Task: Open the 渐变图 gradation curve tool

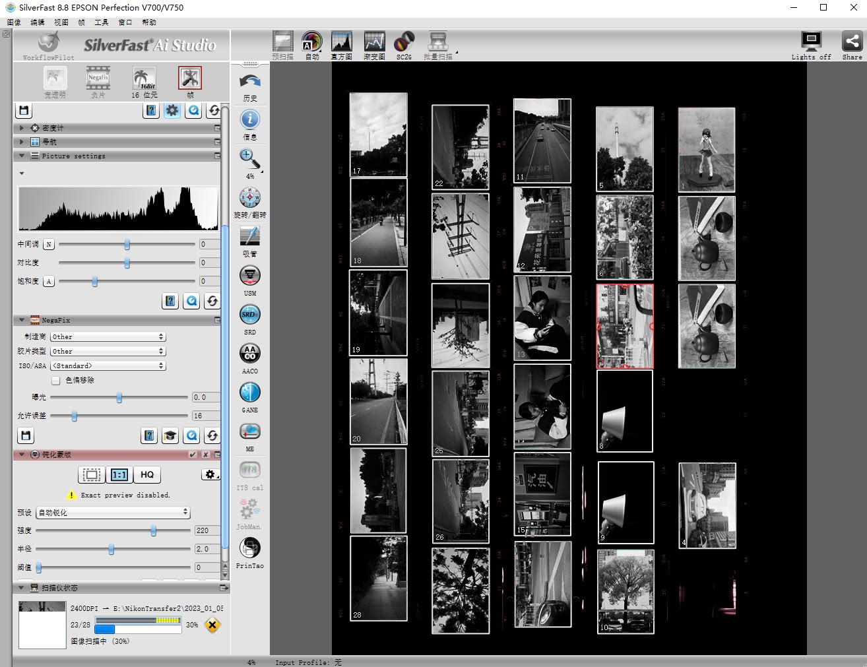Action: [374, 43]
